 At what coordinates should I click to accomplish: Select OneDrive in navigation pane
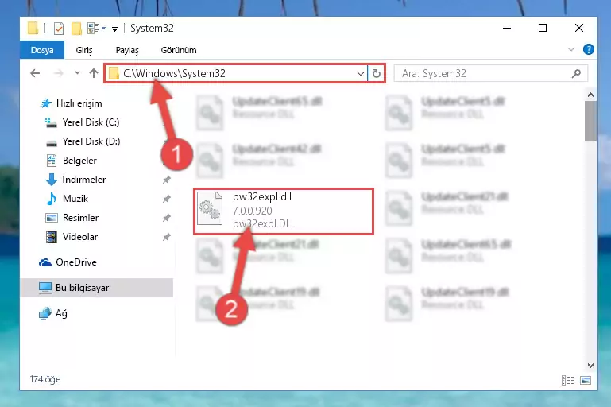(x=76, y=262)
